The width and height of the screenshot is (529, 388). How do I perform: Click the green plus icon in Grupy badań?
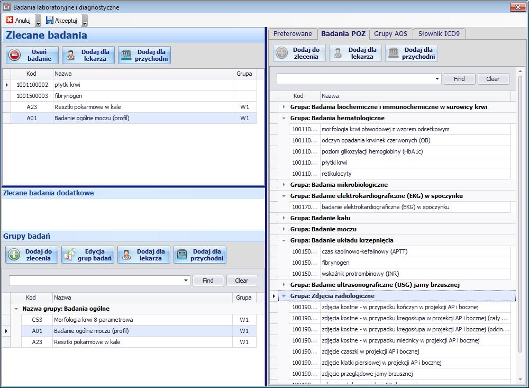coord(14,255)
